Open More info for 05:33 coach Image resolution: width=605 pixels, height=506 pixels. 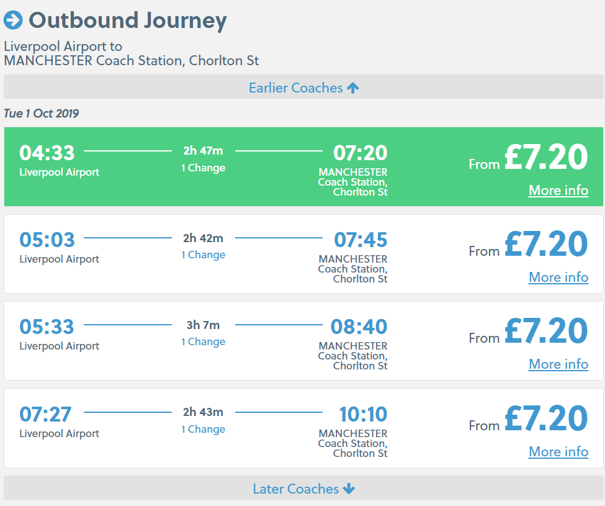tap(558, 364)
